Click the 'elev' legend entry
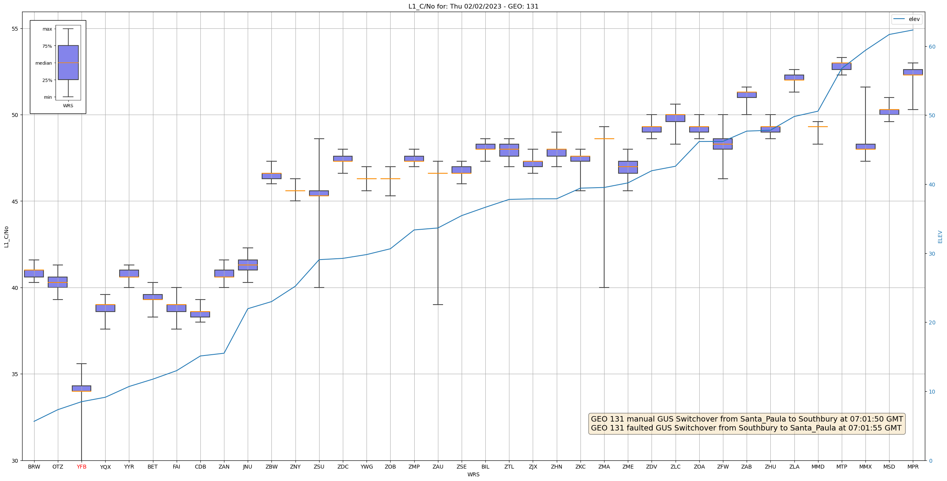Viewport: 947px width, 481px height. coord(907,19)
